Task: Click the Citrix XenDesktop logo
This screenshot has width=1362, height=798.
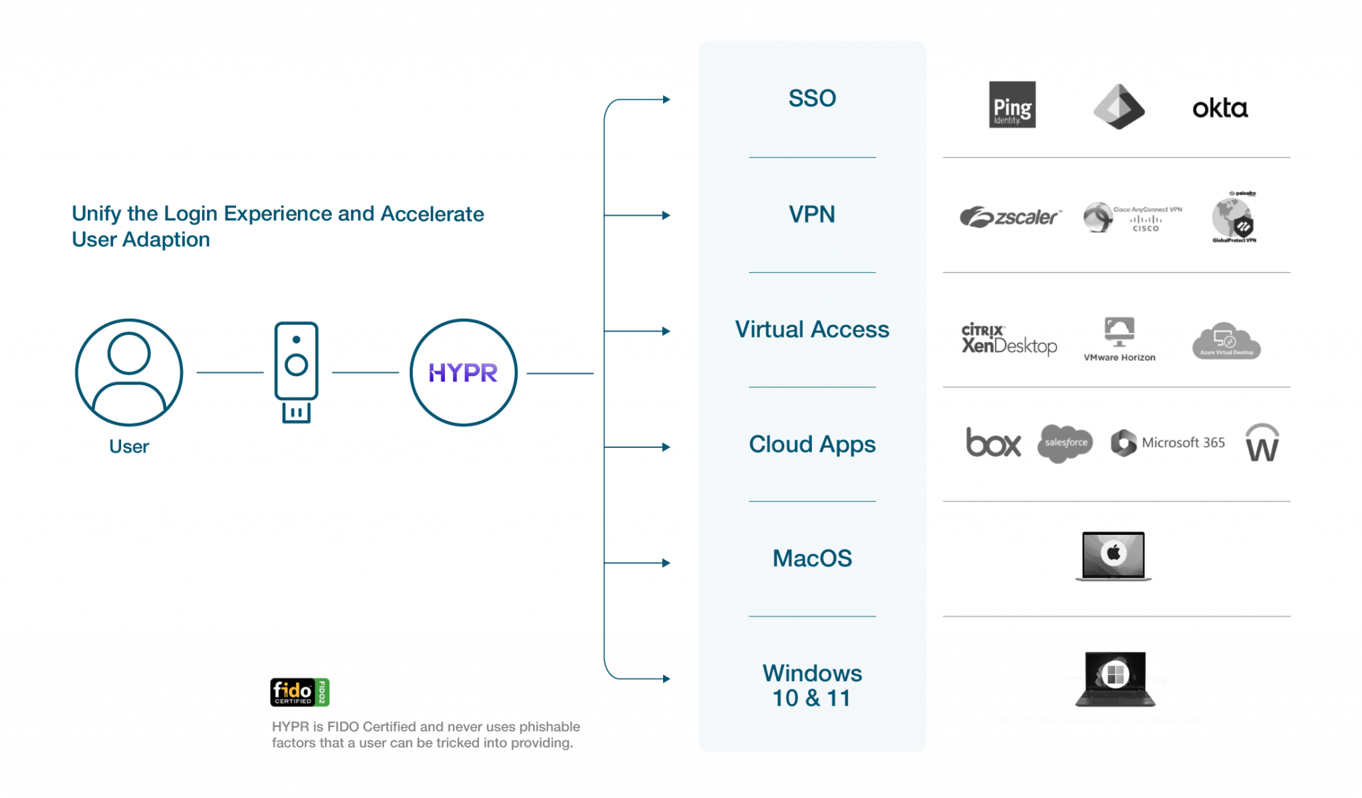Action: click(1009, 339)
